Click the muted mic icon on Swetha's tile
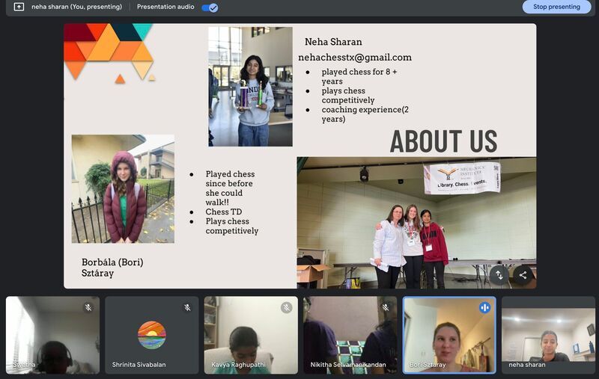Screen dimensions: 599x379 pos(88,307)
